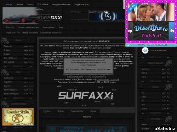Click Скачать шрифт с сайта link
This screenshot has height=132, width=177.
pyautogui.click(x=107, y=80)
